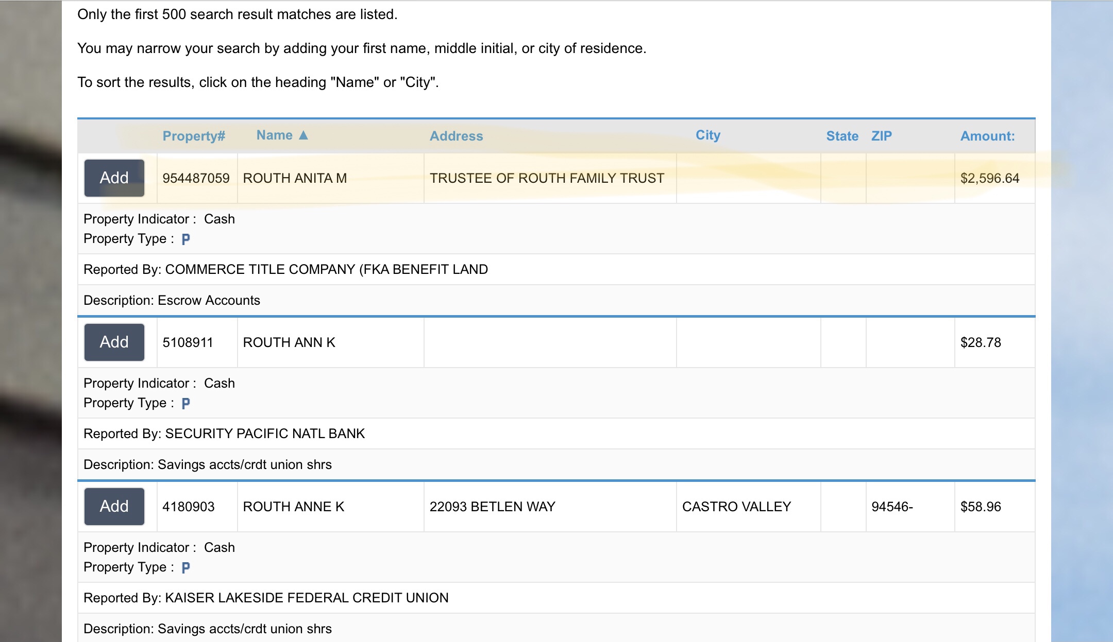Open Property Type P link for ROUTH ANNE K
1113x642 pixels.
[x=186, y=567]
